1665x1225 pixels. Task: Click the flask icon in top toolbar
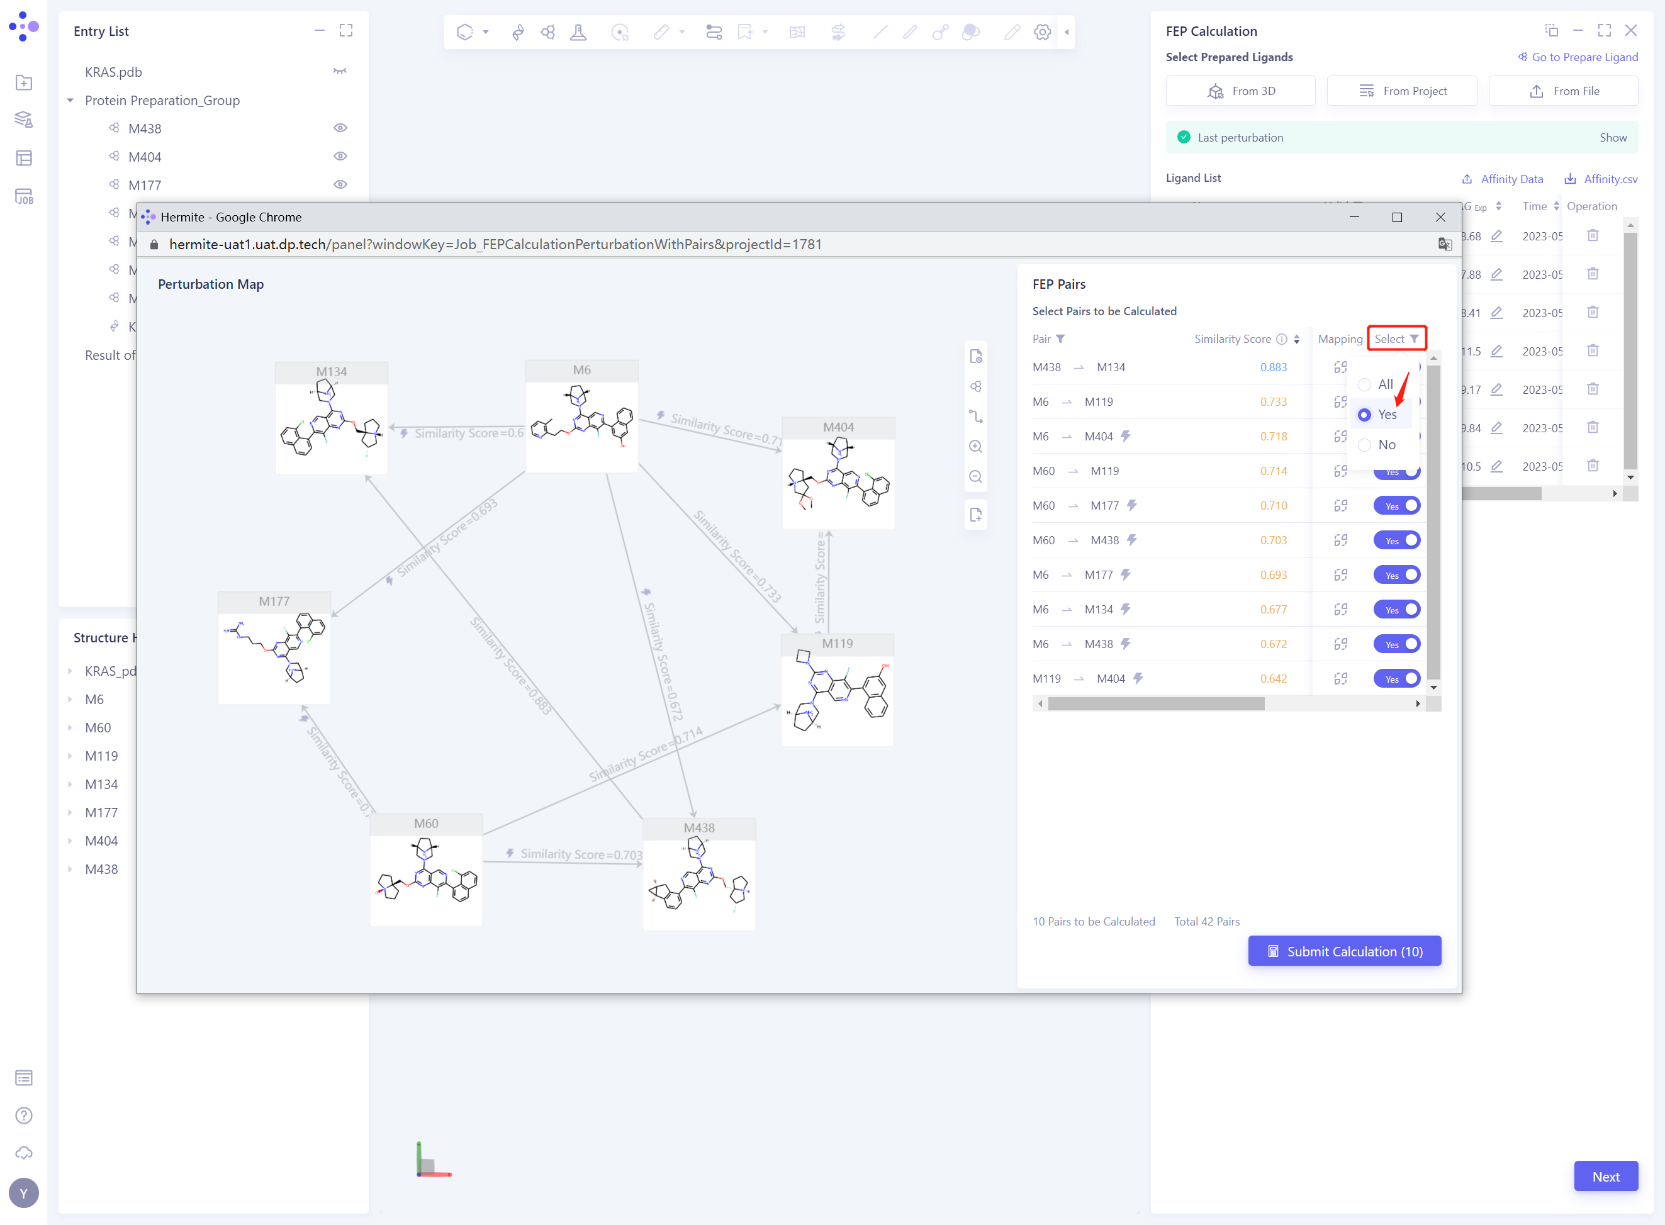click(x=578, y=32)
